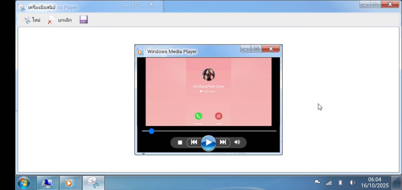Click the Play button in the captured Media Player
The image size is (402, 190).
pyautogui.click(x=208, y=142)
